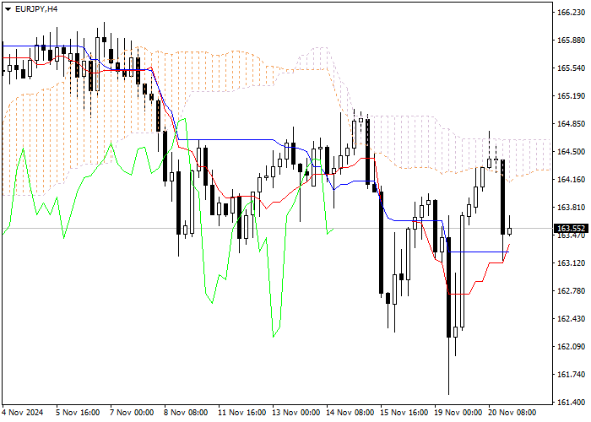The width and height of the screenshot is (591, 422).
Task: Click the 165.190 price axis label
Action: [571, 96]
